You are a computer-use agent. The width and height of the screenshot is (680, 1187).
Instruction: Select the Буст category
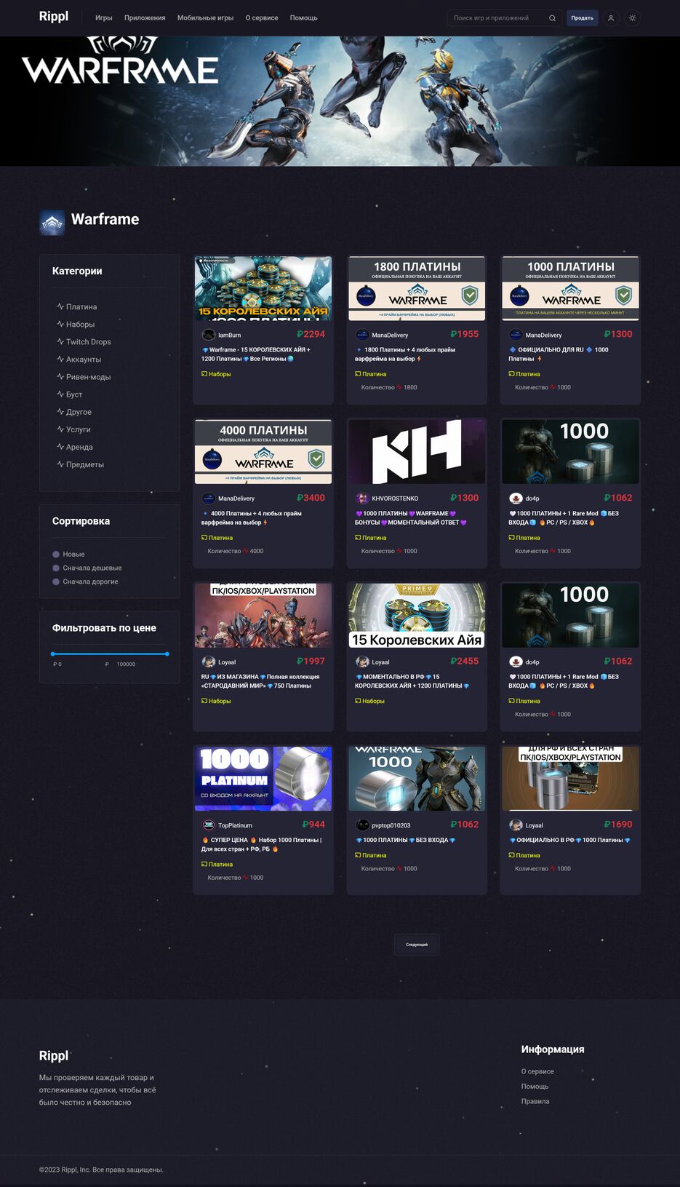tap(69, 394)
